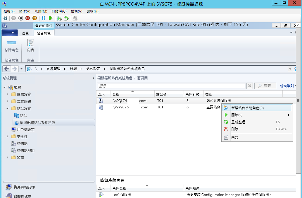Select 伺服器和站台系統角色 in the tree
302x198 pixels.
point(54,122)
